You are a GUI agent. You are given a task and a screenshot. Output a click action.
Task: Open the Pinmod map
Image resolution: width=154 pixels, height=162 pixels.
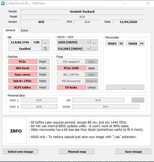point(77,151)
